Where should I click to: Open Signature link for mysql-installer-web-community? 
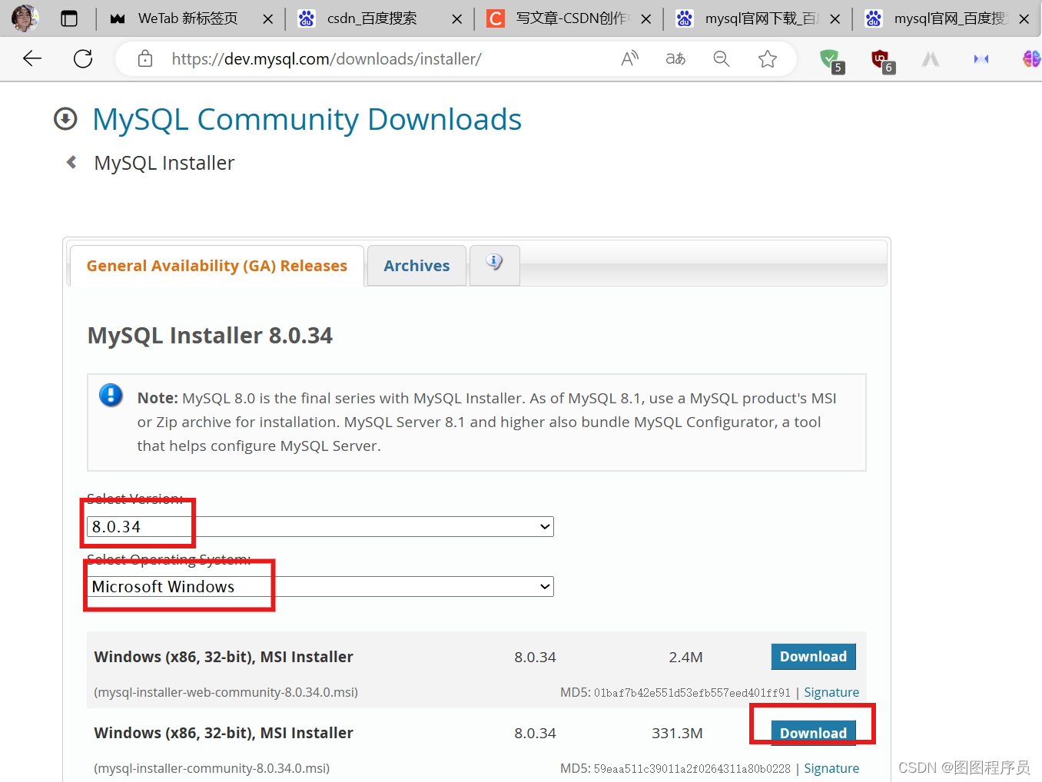click(x=831, y=692)
